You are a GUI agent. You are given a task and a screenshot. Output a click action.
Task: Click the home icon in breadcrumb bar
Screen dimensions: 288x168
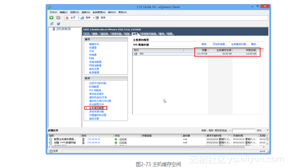pos(67,18)
